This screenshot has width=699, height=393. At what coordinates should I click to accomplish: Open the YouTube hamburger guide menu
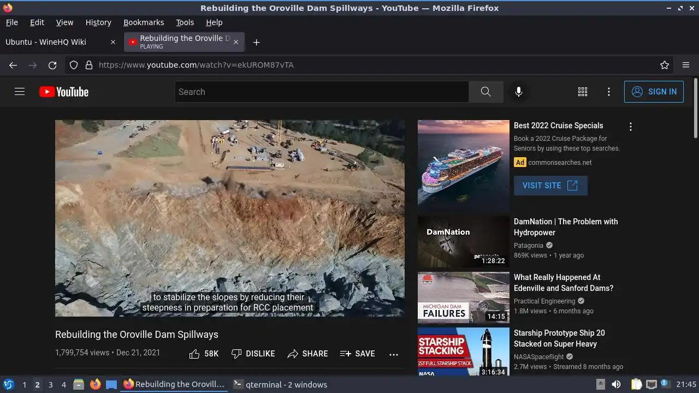point(20,92)
